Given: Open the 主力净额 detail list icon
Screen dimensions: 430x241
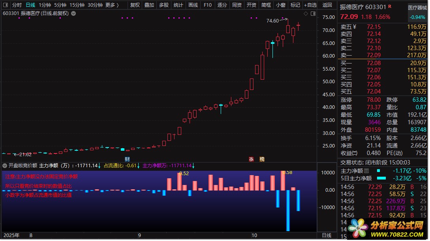Looking at the screenshot, I should pos(366,171).
